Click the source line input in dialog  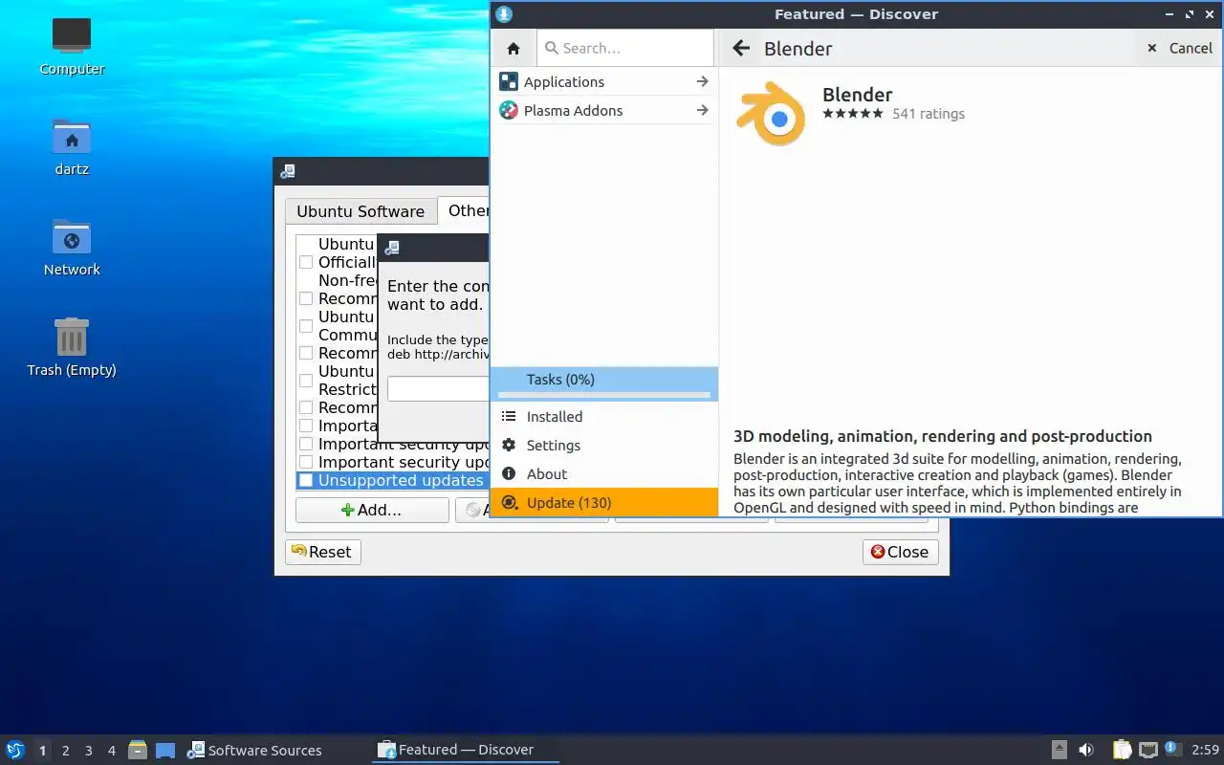coord(438,388)
